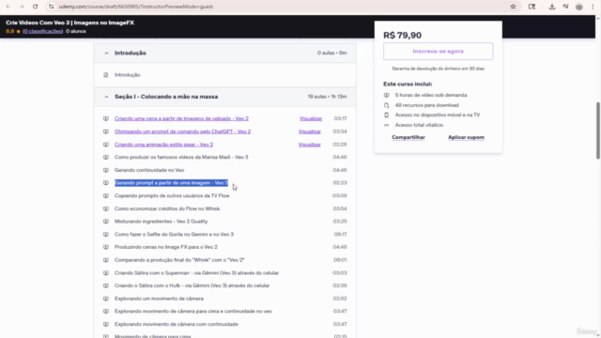Click video icon beside Selfie do Gorila lecture
The width and height of the screenshot is (601, 338).
coord(106,235)
